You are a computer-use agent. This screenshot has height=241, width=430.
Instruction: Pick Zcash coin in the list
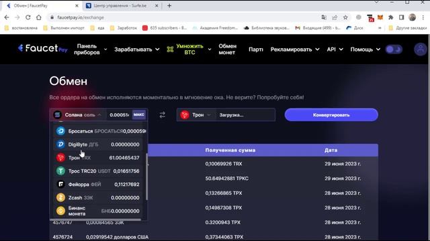pos(97,197)
